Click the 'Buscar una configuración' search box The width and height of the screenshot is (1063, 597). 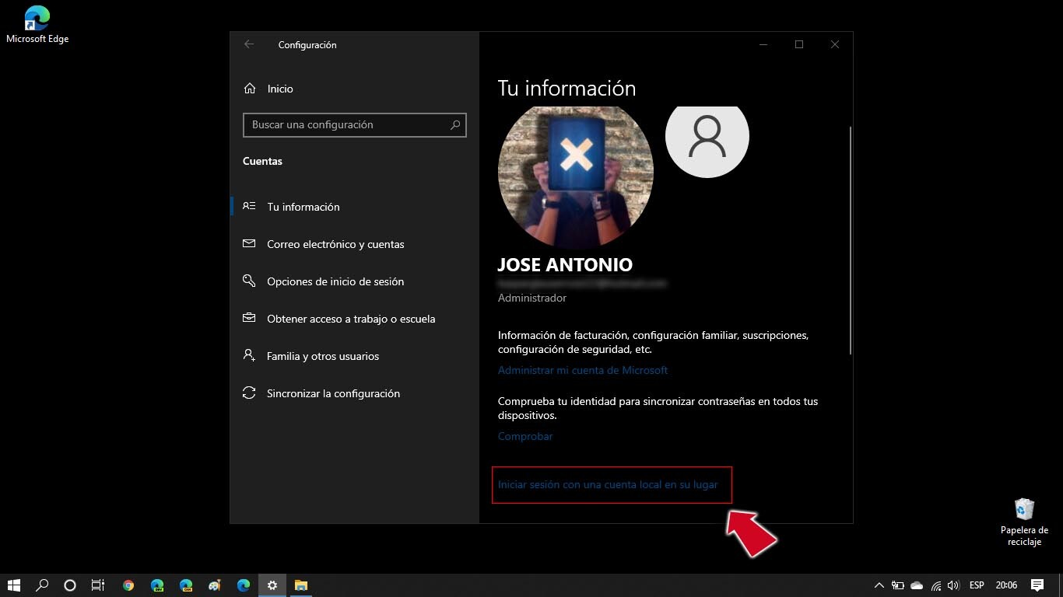pos(354,124)
